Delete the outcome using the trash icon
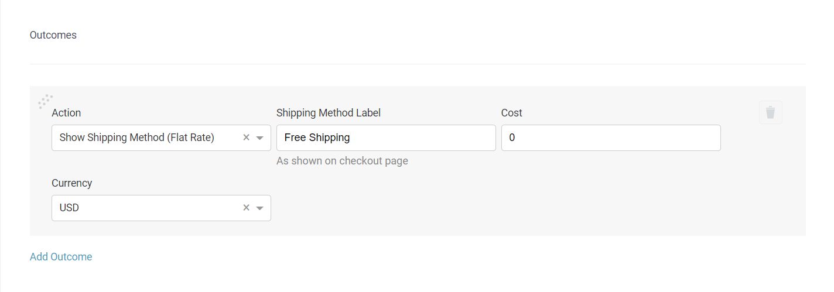 click(770, 112)
